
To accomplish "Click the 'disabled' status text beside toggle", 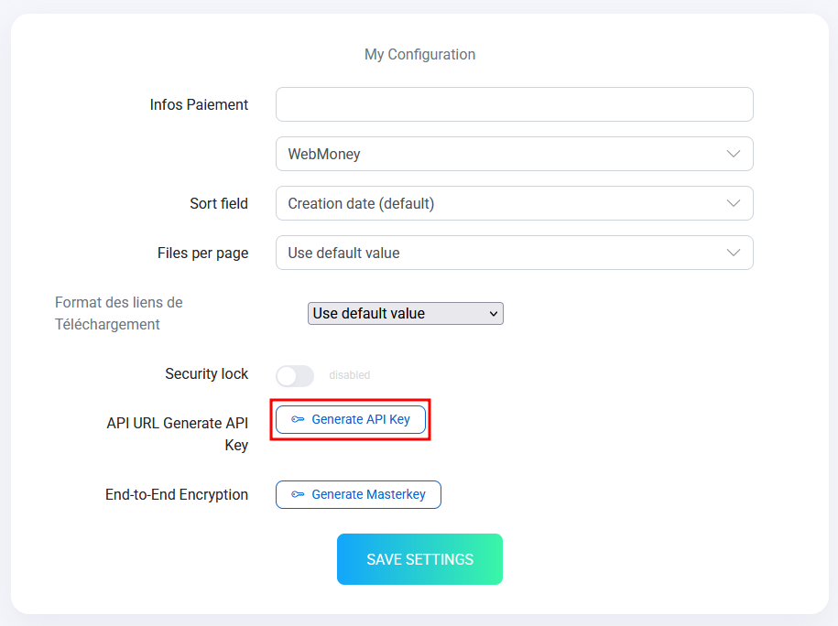I will coord(350,375).
